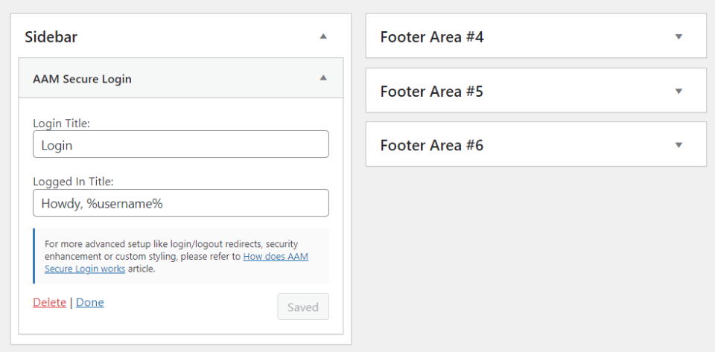
Task: Delete the AAM Secure Login widget
Action: pyautogui.click(x=49, y=302)
